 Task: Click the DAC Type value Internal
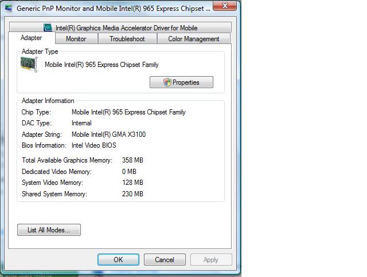point(81,123)
